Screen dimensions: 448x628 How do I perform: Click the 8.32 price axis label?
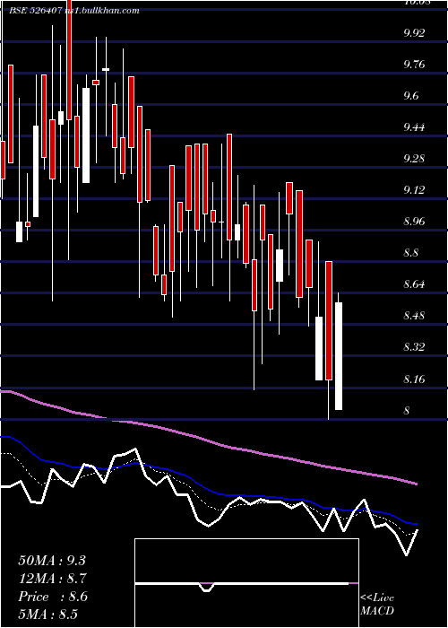pos(415,347)
